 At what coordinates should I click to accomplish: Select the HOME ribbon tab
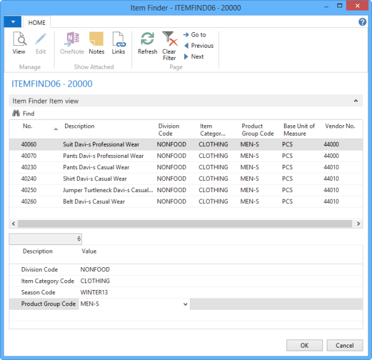point(37,22)
